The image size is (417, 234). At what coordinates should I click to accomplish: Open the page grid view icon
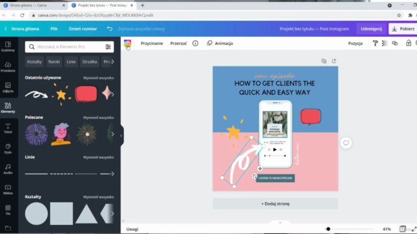click(x=403, y=229)
